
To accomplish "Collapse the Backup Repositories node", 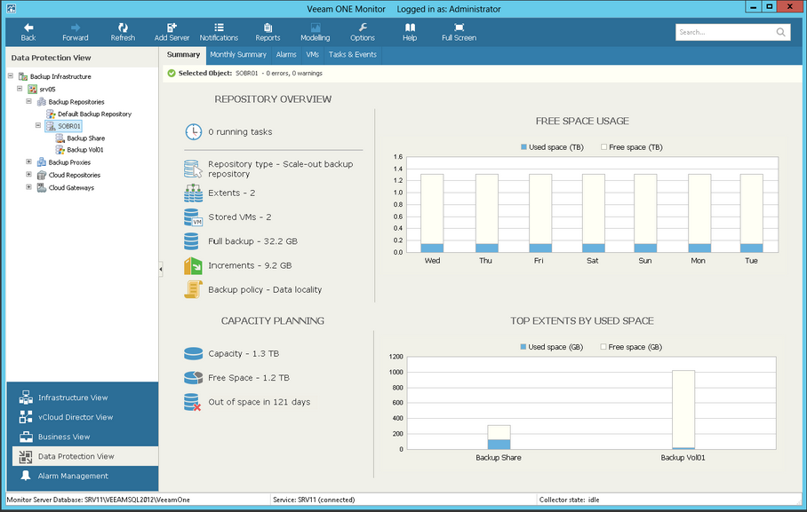I will [x=28, y=101].
